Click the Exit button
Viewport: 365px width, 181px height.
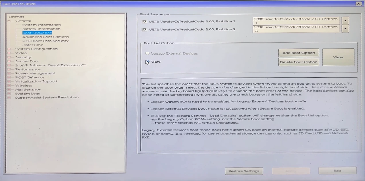(337, 171)
